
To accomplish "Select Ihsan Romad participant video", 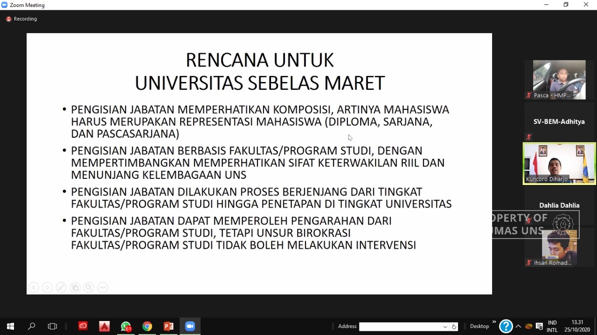I will [559, 247].
